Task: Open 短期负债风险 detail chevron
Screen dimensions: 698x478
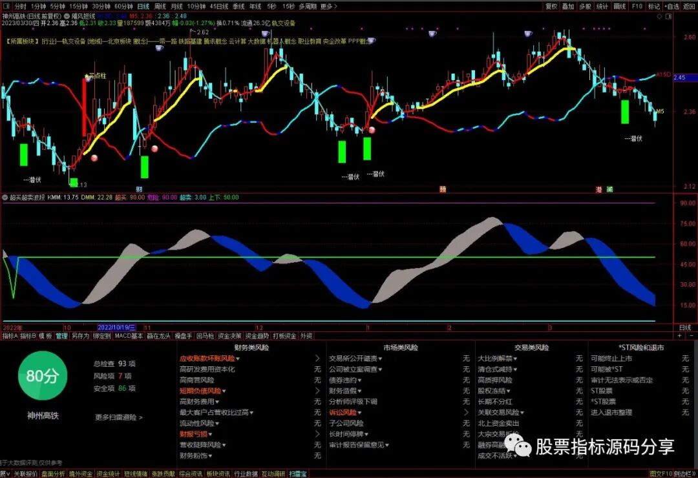Action: coord(317,391)
